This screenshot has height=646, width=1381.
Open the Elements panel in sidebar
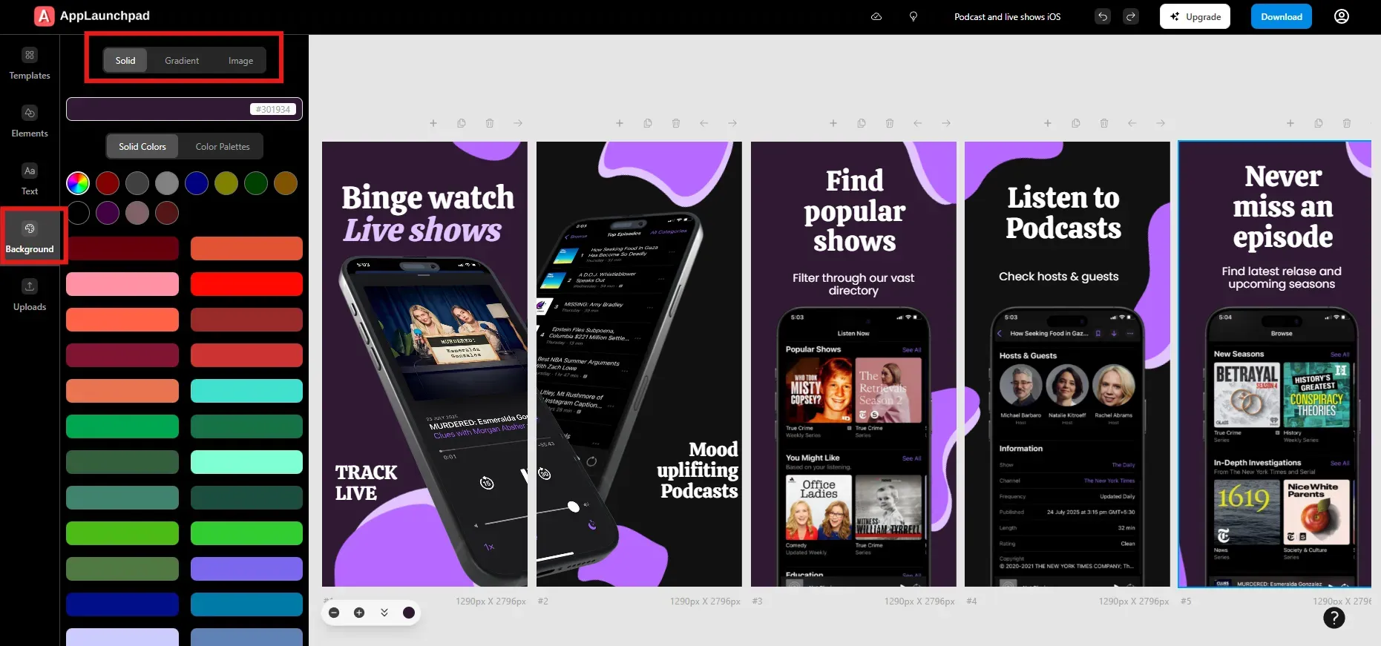coord(30,122)
